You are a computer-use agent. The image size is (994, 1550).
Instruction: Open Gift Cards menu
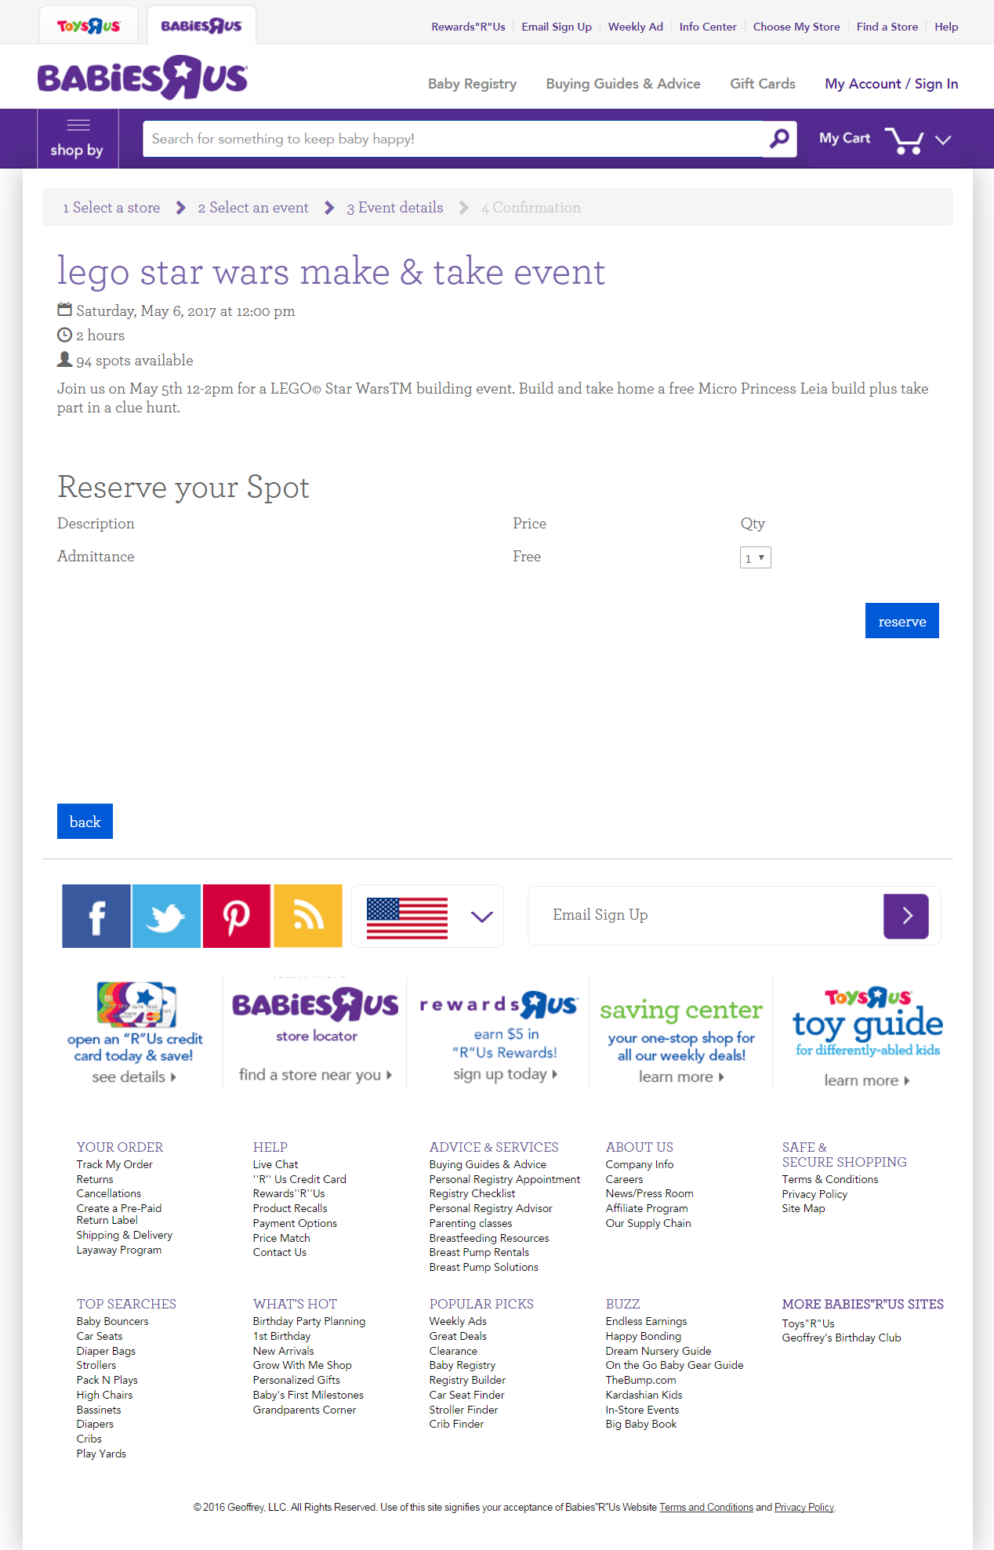coord(763,84)
